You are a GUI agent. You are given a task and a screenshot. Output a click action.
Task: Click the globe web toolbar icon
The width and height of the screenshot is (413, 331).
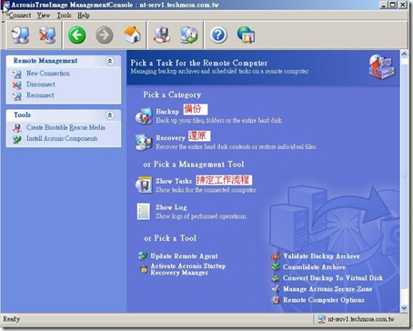(x=246, y=35)
